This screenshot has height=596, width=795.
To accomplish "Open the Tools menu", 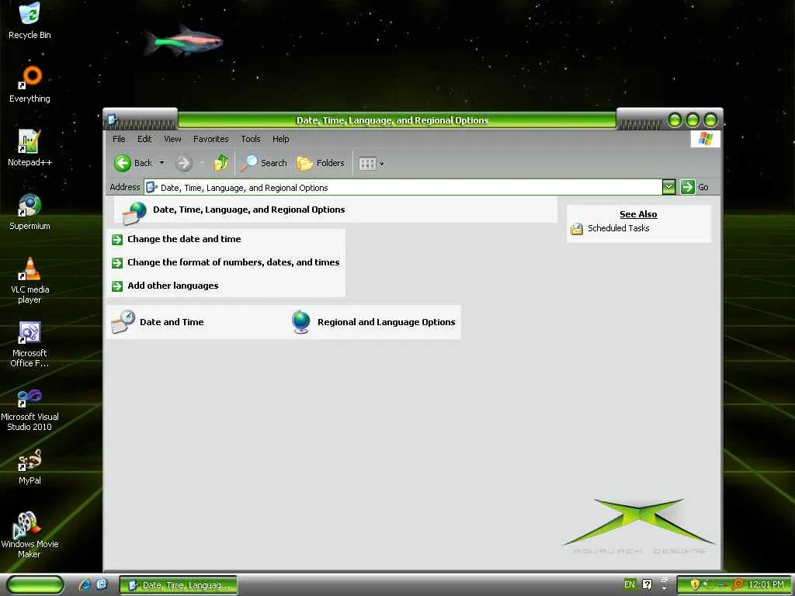I will pyautogui.click(x=251, y=139).
